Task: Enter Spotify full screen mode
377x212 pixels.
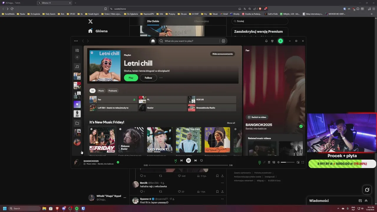Action: point(302,162)
